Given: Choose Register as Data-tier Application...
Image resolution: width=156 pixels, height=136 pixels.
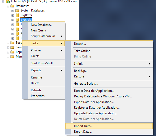Looking at the screenshot, I should coord(109,108).
